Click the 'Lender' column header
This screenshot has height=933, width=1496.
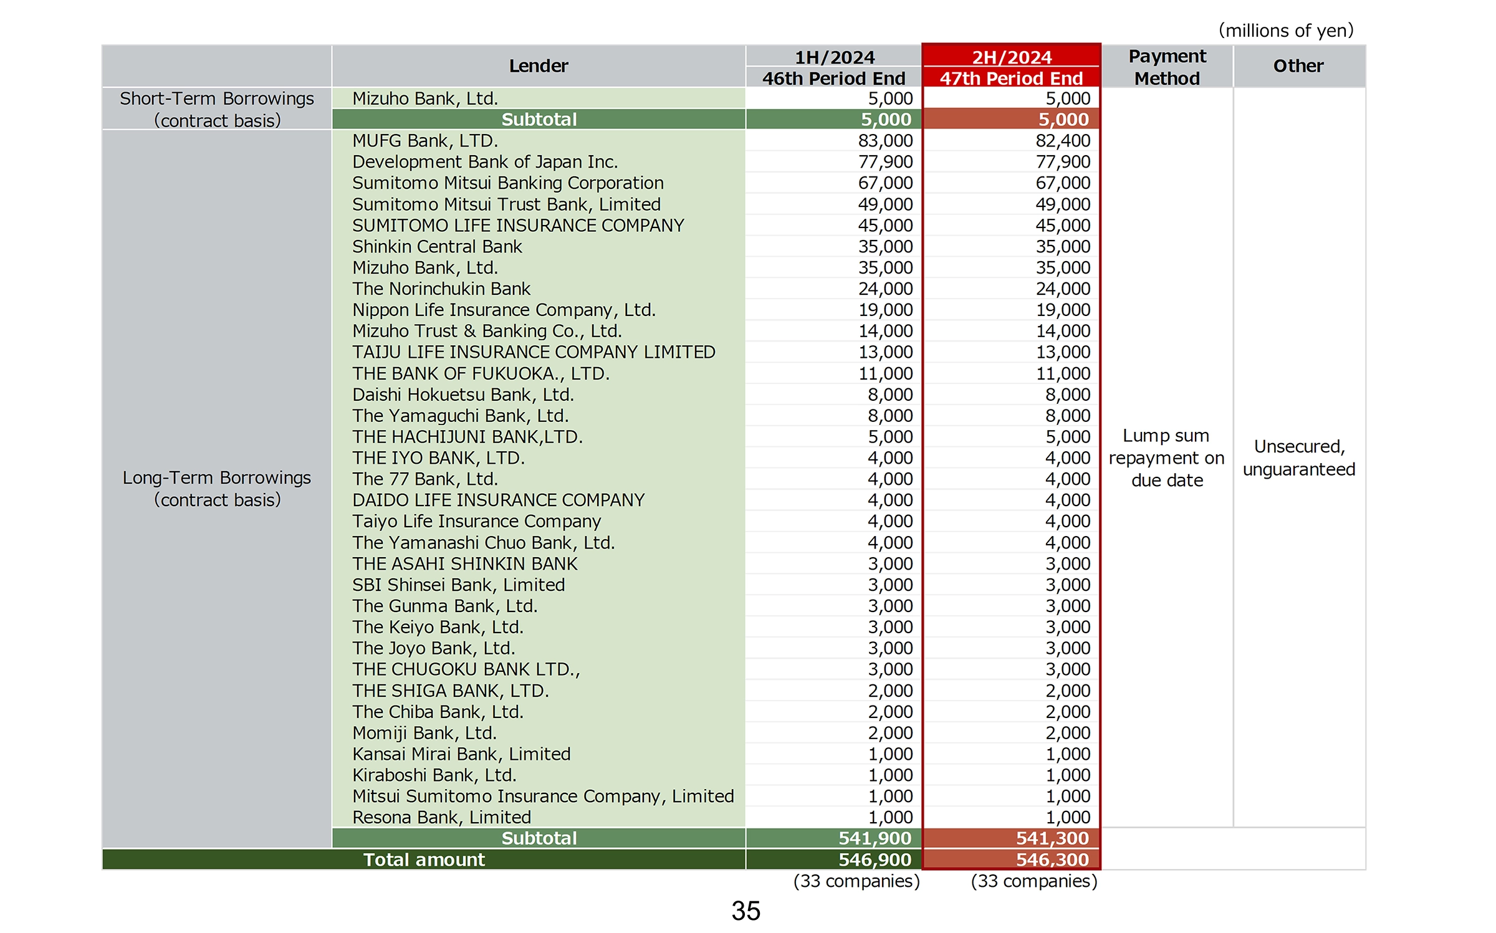tap(539, 65)
